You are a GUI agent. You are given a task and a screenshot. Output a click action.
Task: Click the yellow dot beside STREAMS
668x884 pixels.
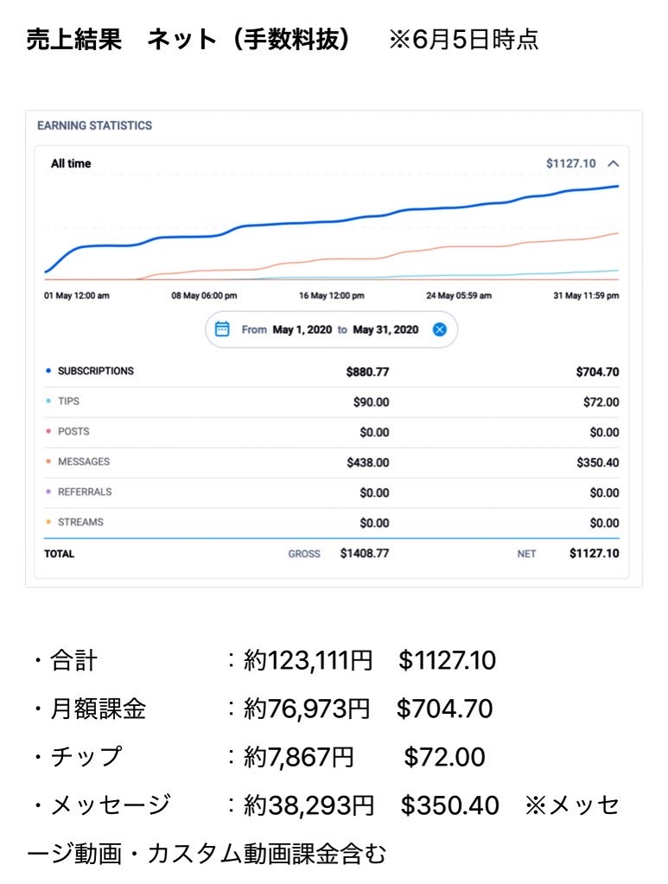[x=48, y=522]
